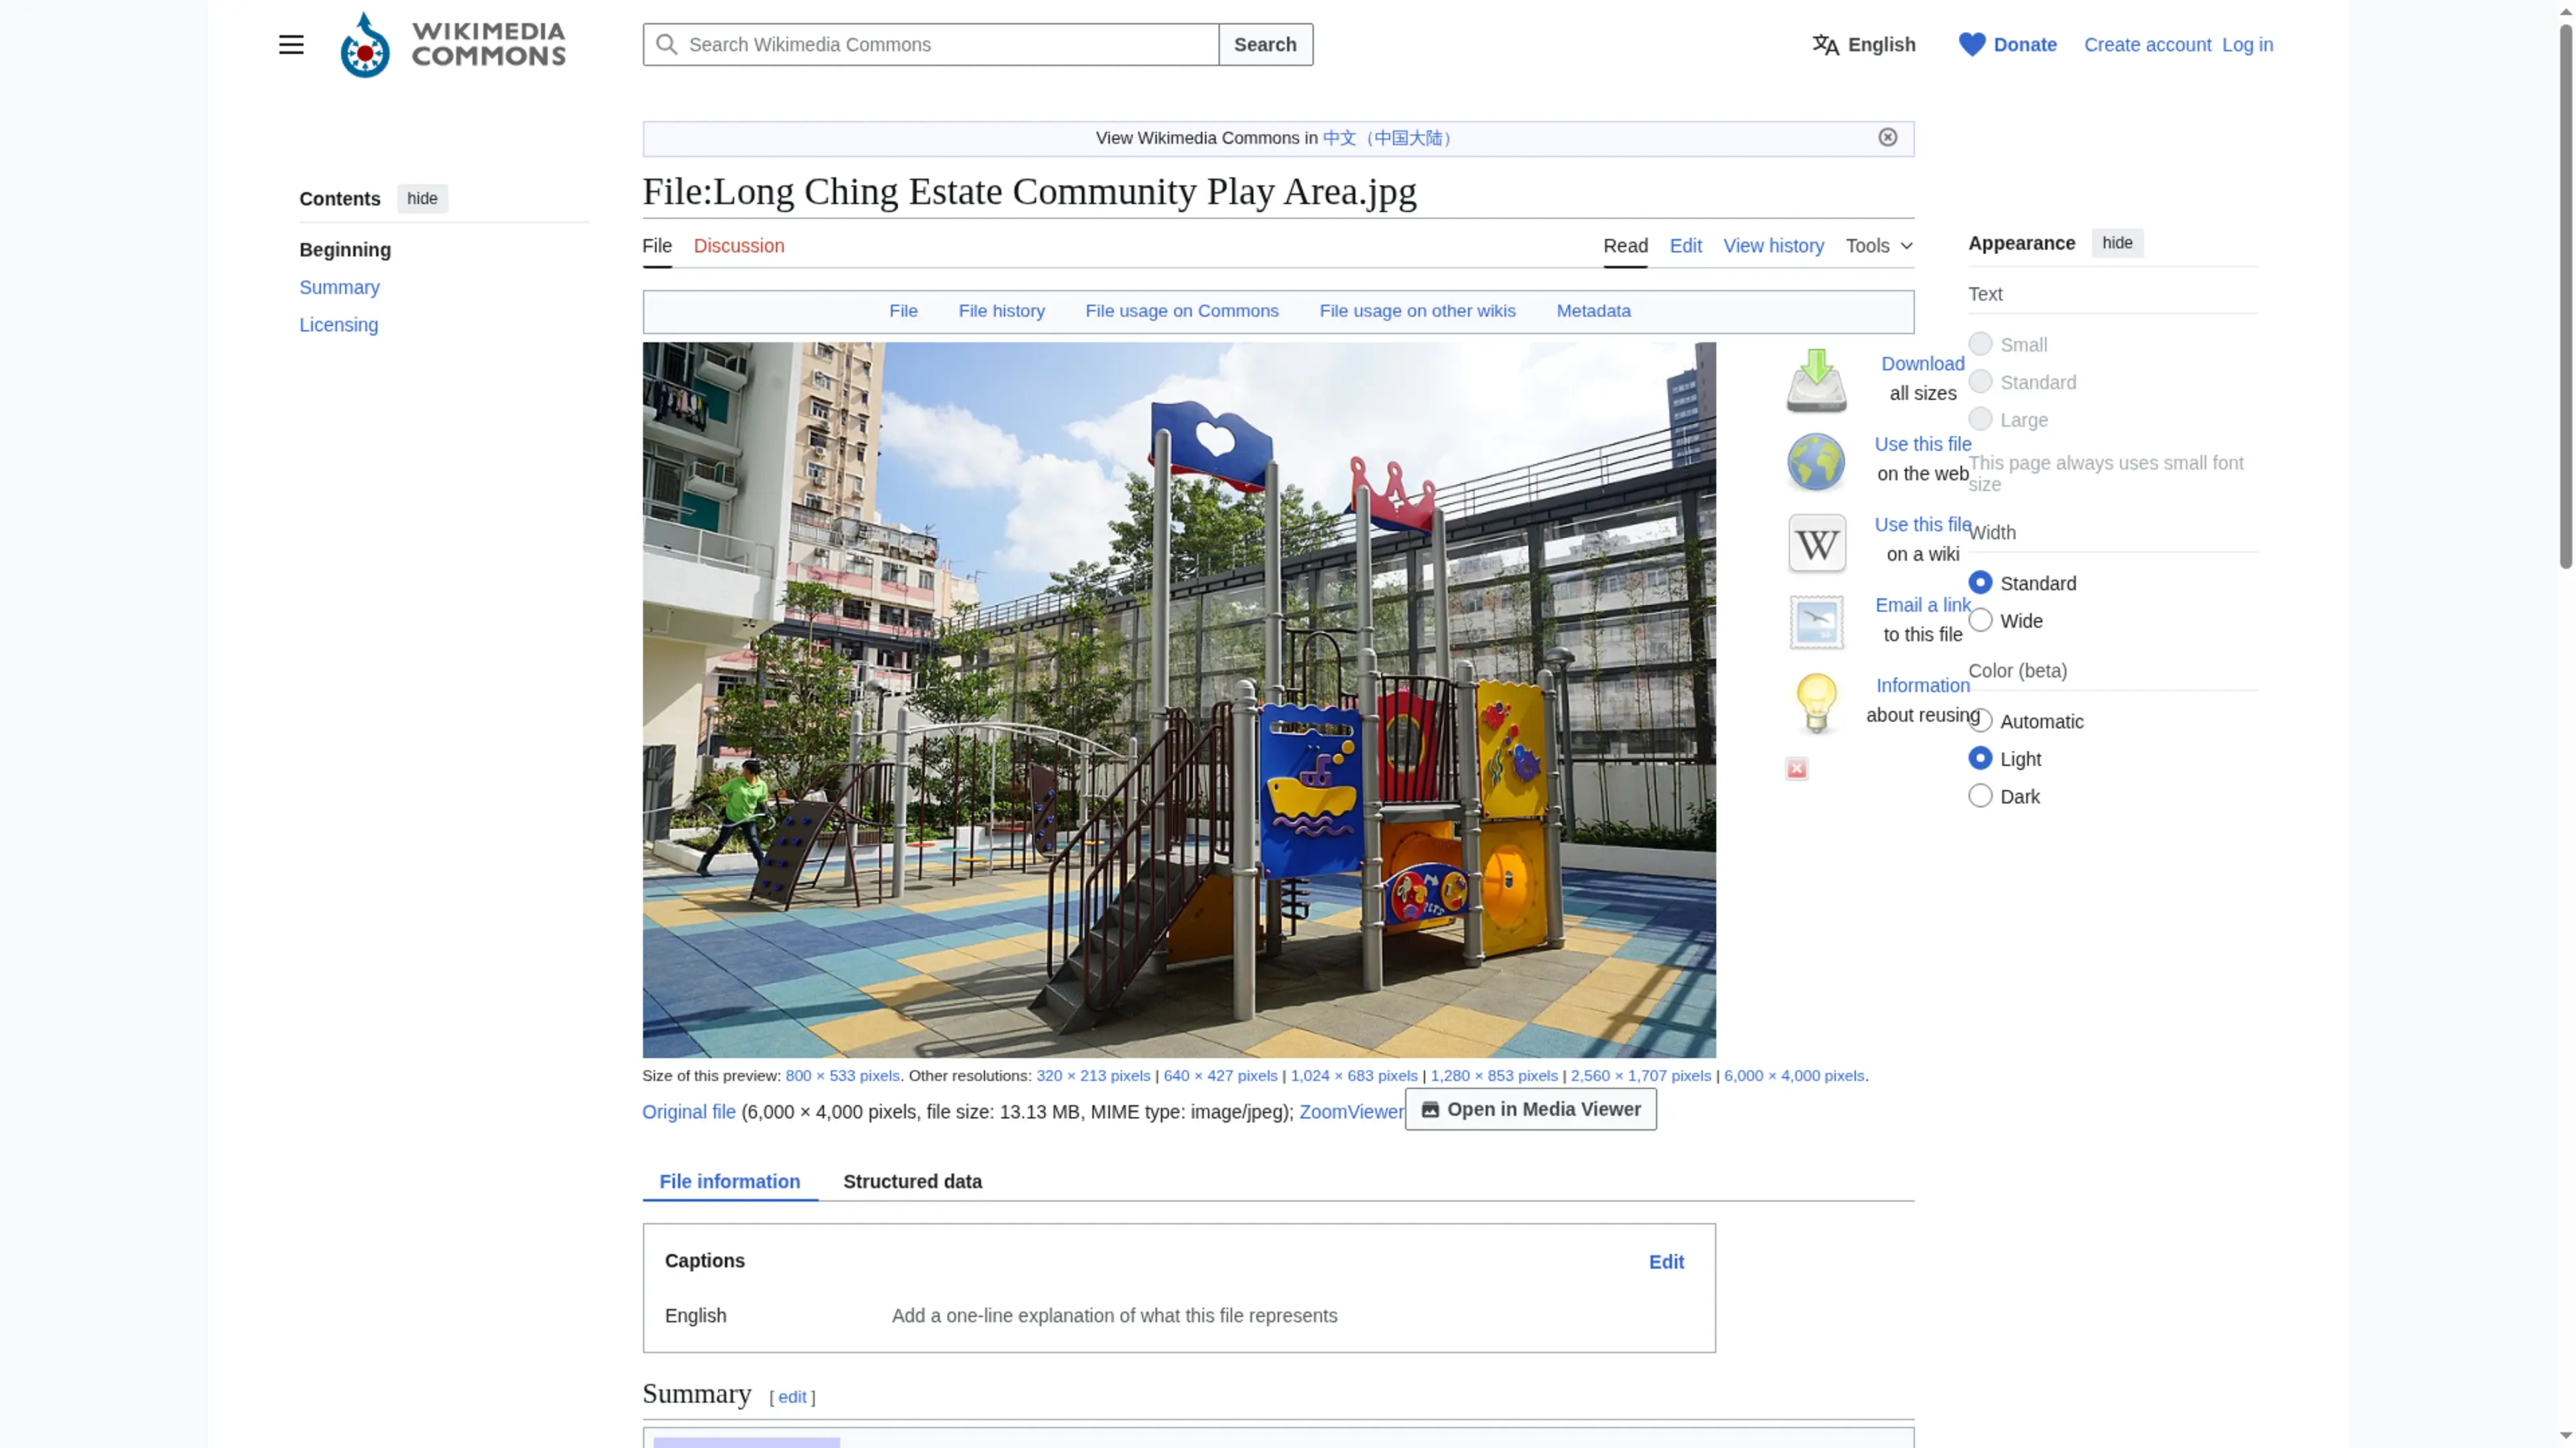Jump to File usage on Commons
2576x1448 pixels.
click(x=1182, y=311)
